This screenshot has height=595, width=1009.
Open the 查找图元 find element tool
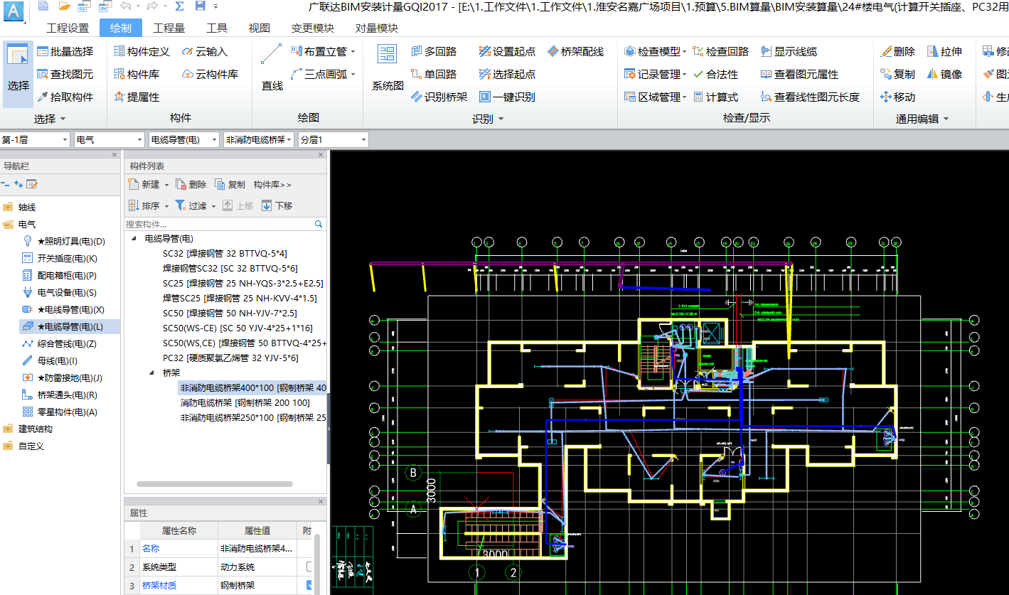pos(65,74)
